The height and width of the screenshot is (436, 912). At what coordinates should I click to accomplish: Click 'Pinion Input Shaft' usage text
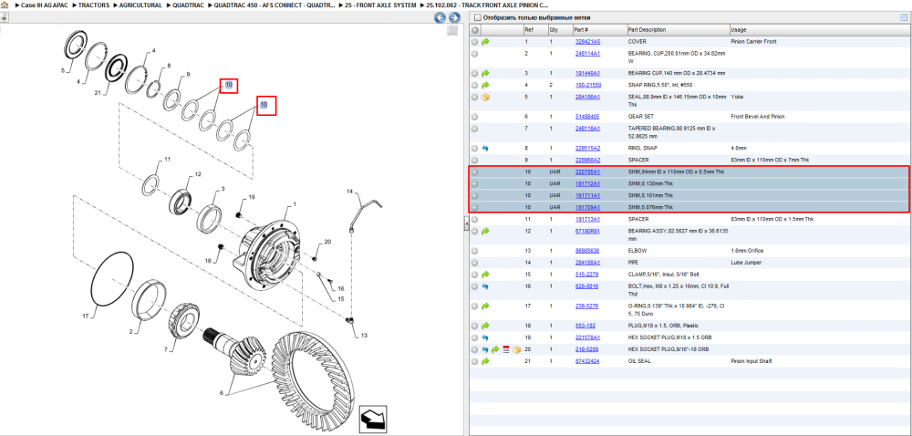click(x=751, y=361)
